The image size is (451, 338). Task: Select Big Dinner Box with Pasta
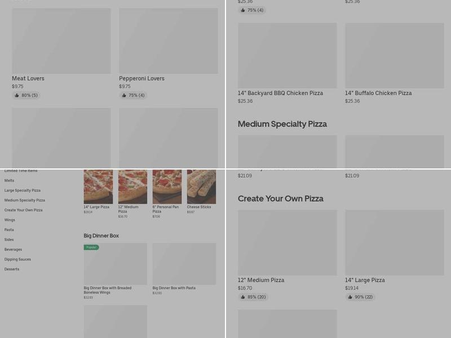(184, 264)
